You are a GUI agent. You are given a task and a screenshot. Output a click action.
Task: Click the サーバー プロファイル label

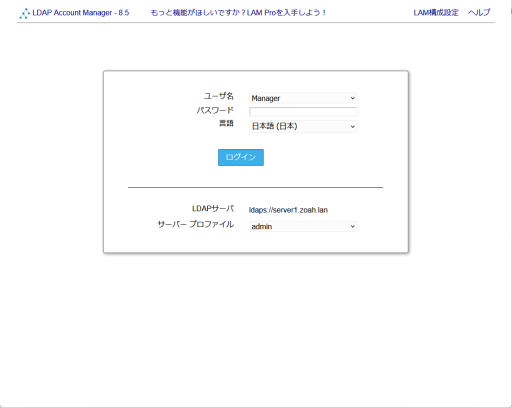click(195, 224)
